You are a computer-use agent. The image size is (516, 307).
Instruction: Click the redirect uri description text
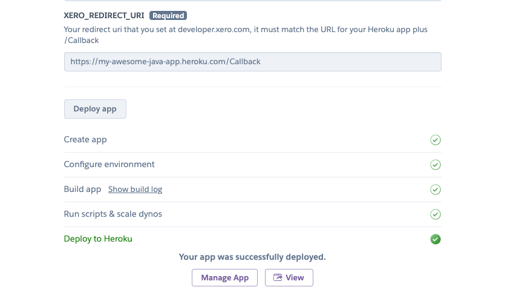pyautogui.click(x=246, y=35)
